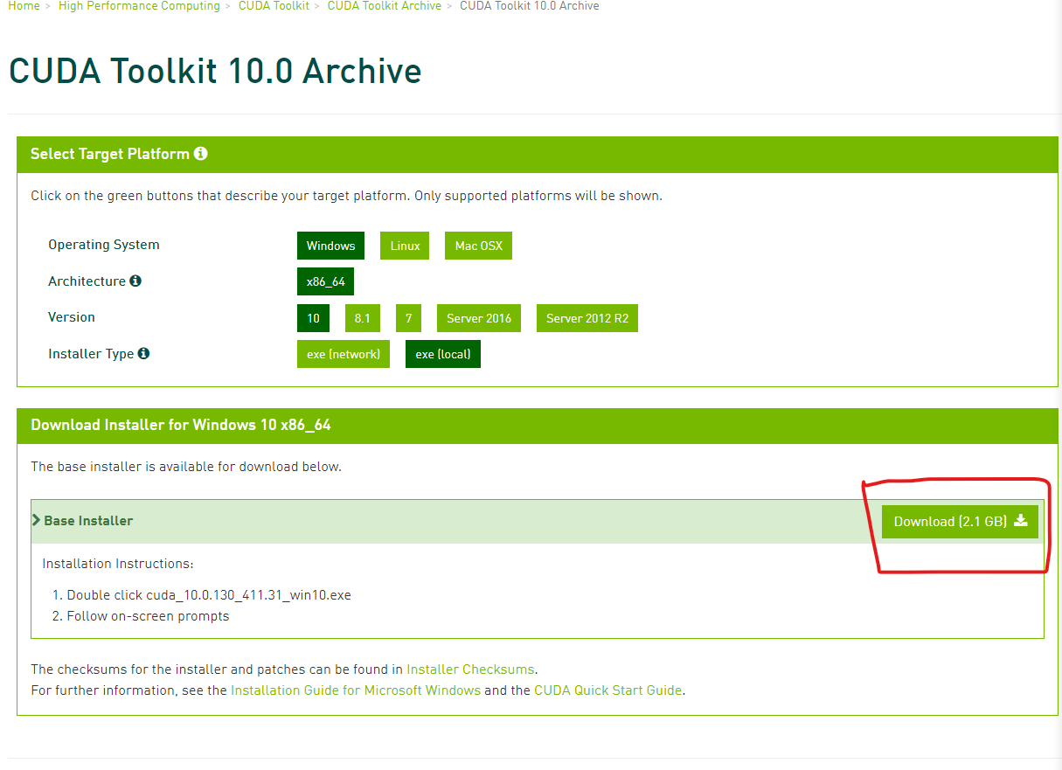Open the Home breadcrumb link
This screenshot has width=1062, height=770.
pos(24,6)
